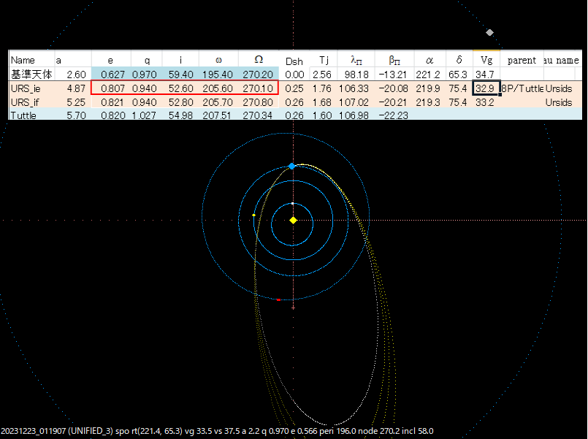Click the small white Venus marker near the Sun

click(x=292, y=203)
